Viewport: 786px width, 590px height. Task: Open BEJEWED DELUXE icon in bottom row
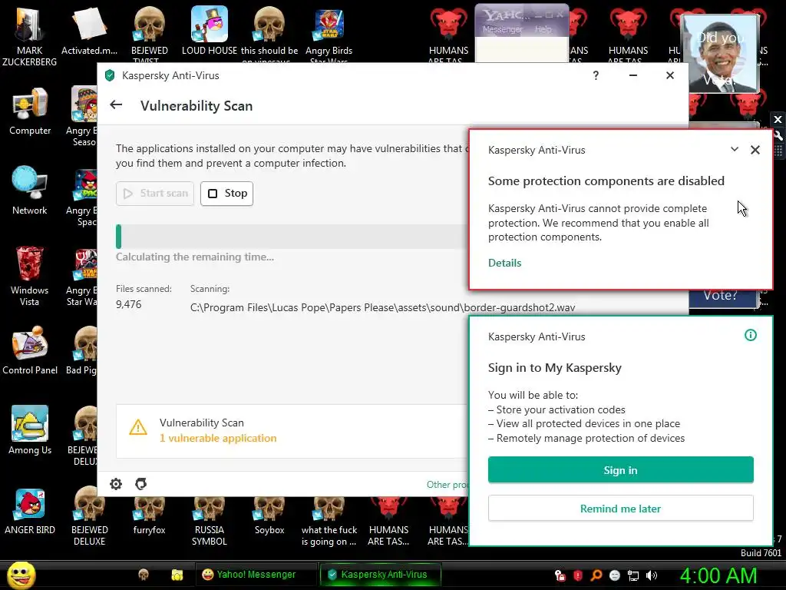coord(89,517)
